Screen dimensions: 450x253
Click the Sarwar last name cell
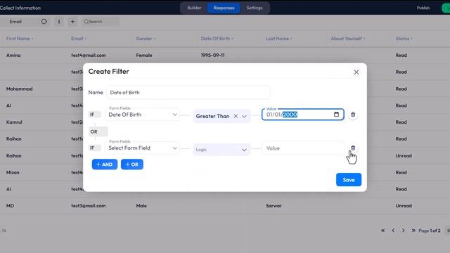tap(274, 206)
